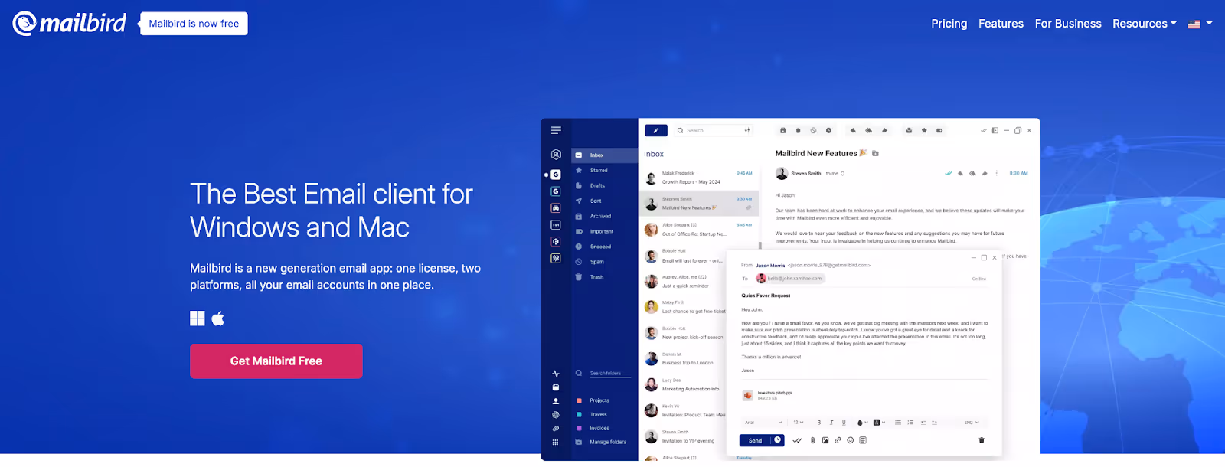
Task: Click the Mailbird logo in header
Action: 70,23
